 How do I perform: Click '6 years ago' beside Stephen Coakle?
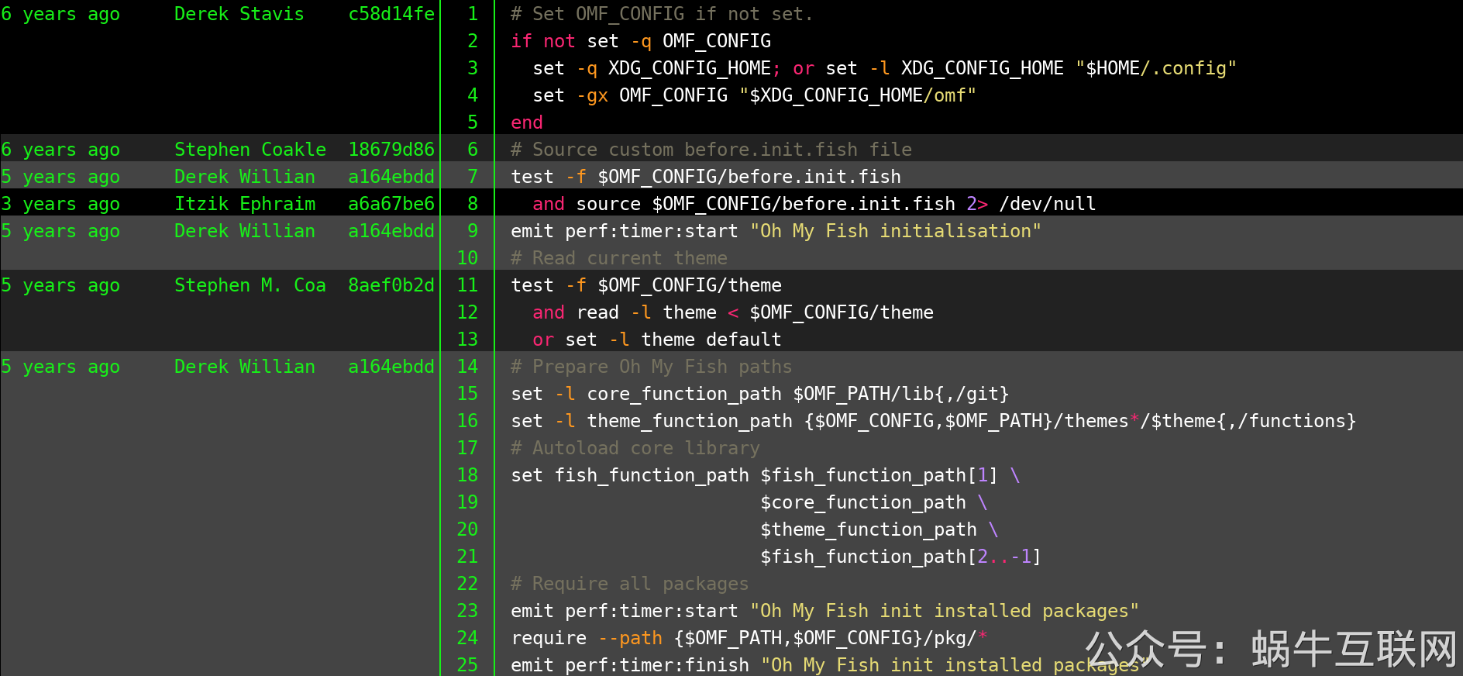click(60, 150)
